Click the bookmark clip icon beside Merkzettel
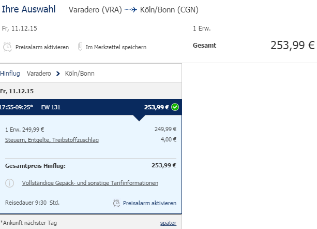The image size is (317, 229). click(x=80, y=47)
